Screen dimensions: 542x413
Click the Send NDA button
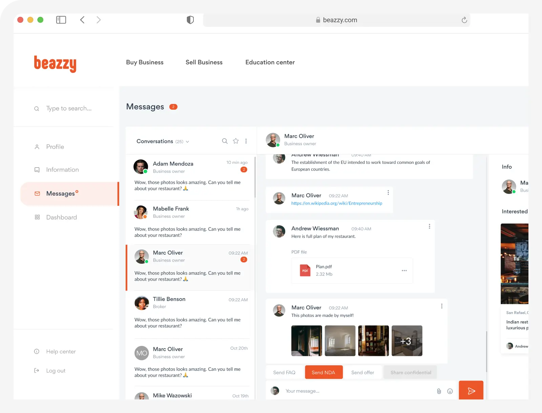[x=324, y=372]
